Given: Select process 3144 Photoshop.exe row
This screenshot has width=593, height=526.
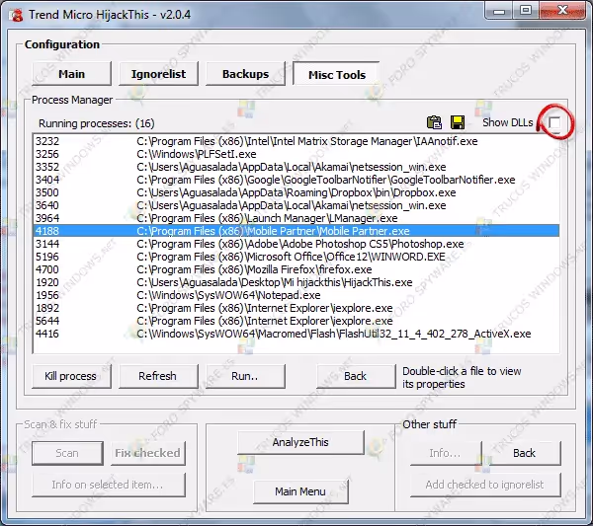Looking at the screenshot, I should point(296,244).
